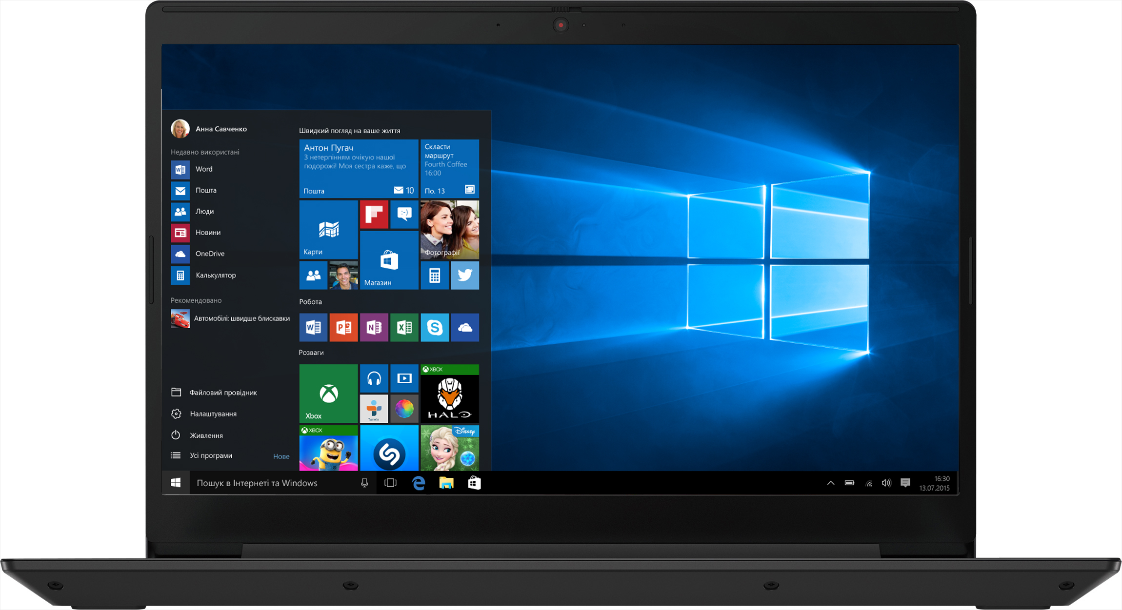Launch the Calculator tile beside Twitter
Image resolution: width=1122 pixels, height=610 pixels.
[435, 275]
